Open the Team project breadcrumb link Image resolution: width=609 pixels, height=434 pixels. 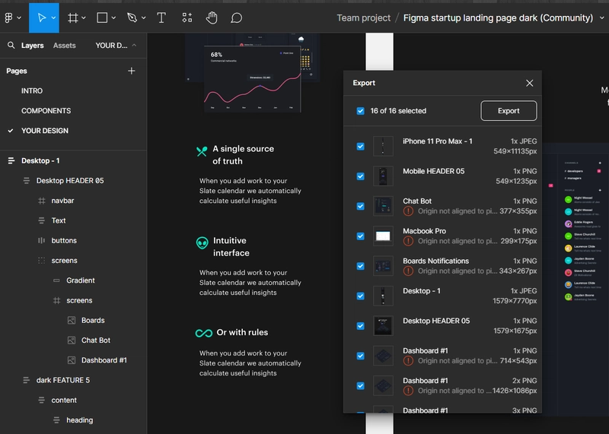pos(364,17)
